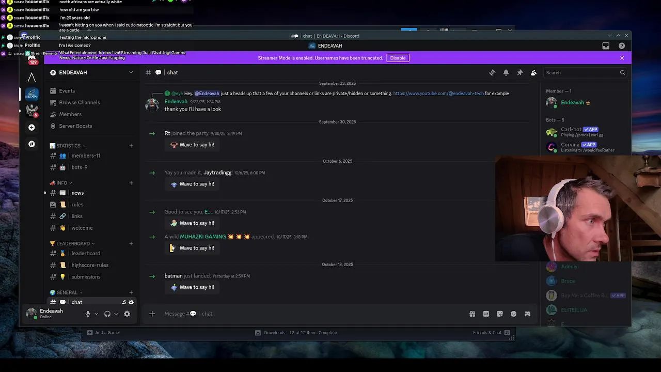
Task: Wave to say hi to Rt
Action: coord(192,145)
